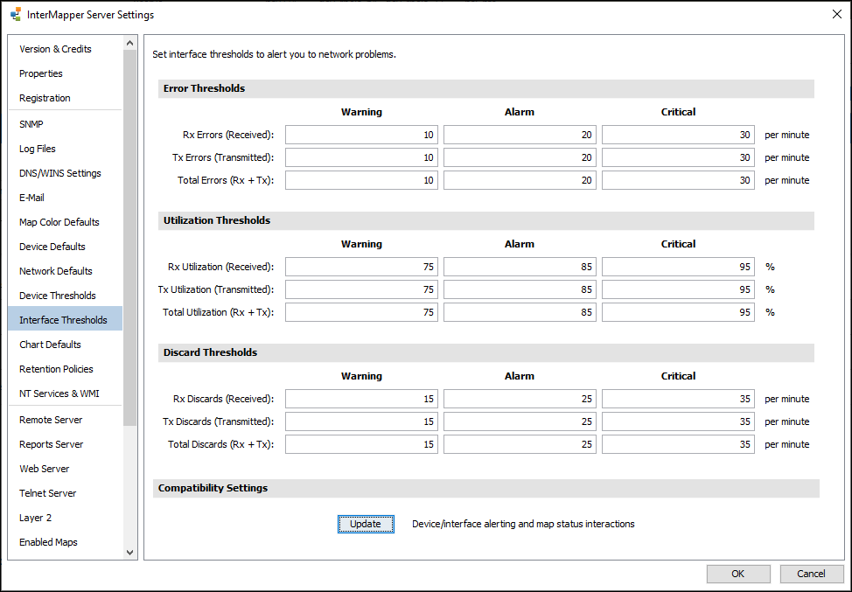Select Map Color Defaults
Image resolution: width=852 pixels, height=592 pixels.
click(59, 221)
